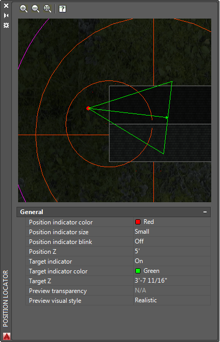Select the Position indicator color label
220x342 pixels.
pos(61,222)
